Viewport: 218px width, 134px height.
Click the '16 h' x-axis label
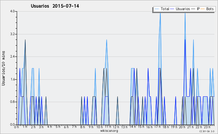(x=149, y=127)
